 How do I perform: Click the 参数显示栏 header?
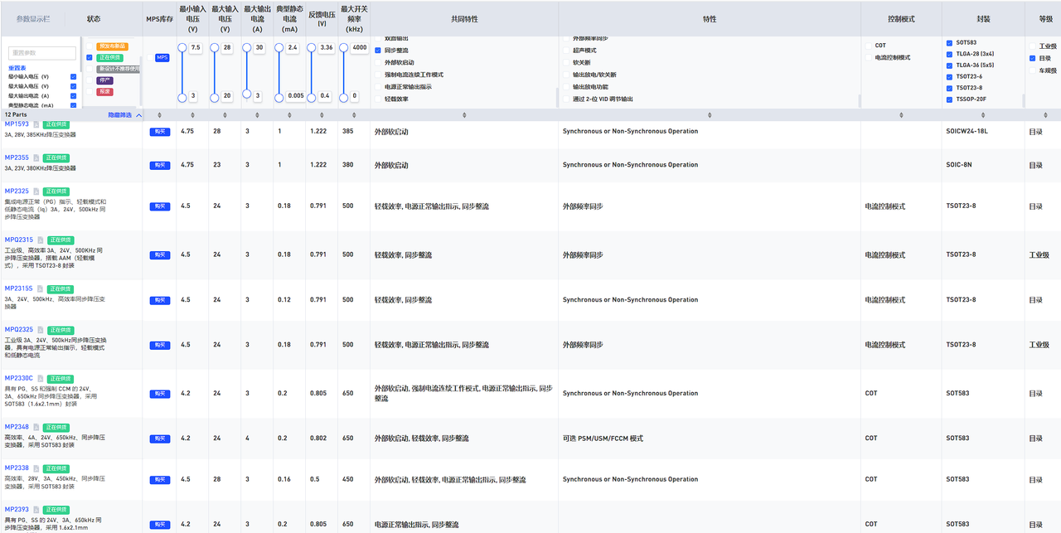tap(33, 18)
